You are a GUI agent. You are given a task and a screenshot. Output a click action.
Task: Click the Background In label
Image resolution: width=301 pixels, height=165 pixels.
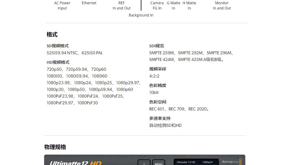[x=141, y=15]
